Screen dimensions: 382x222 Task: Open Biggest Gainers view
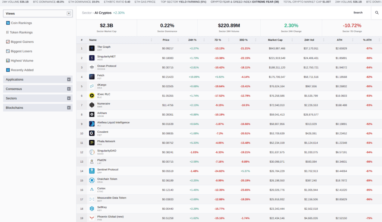click(22, 42)
